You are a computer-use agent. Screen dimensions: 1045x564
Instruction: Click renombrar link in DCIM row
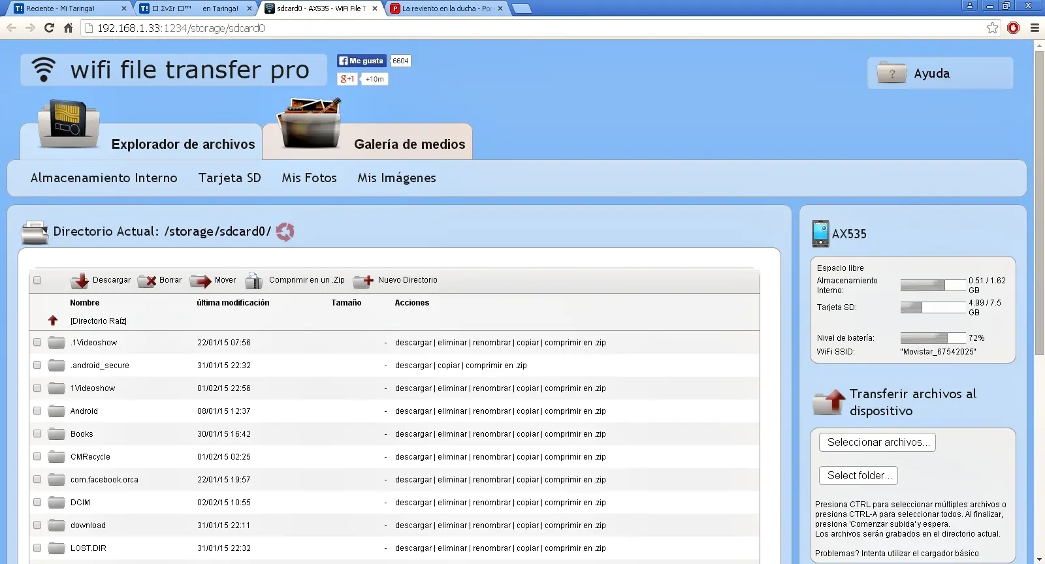click(492, 503)
